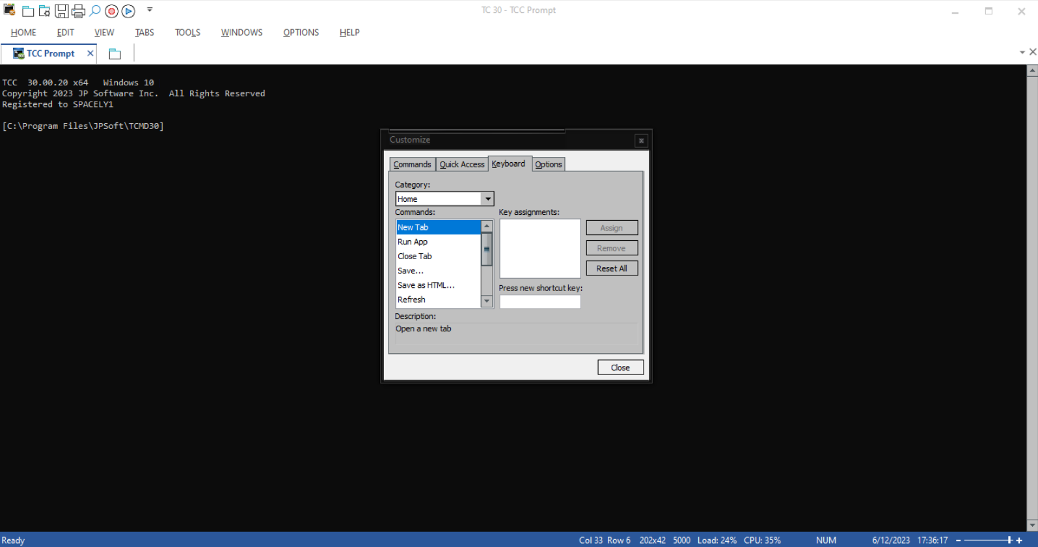1038x547 pixels.
Task: Click the 5000 buffer value in status bar
Action: coord(681,540)
